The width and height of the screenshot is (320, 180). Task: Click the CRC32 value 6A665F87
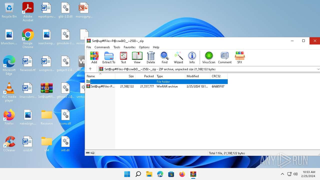point(218,86)
